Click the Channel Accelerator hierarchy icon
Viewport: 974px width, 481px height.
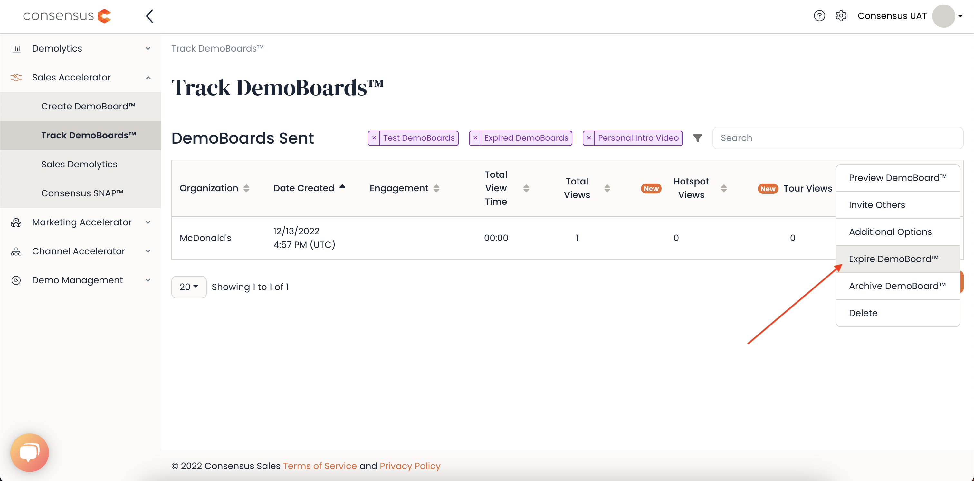coord(16,251)
